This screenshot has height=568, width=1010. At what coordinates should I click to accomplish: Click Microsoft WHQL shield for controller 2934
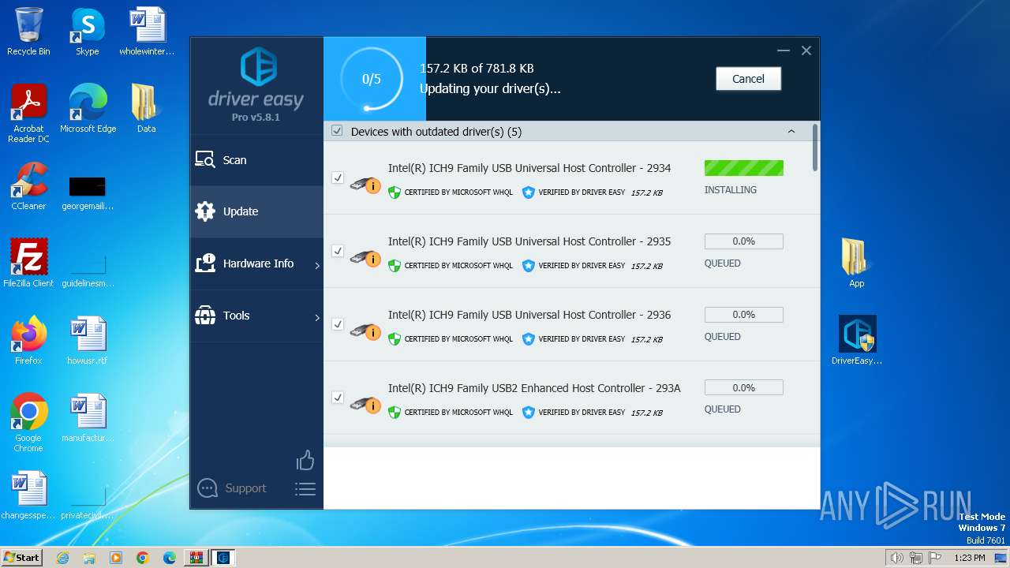(x=395, y=192)
